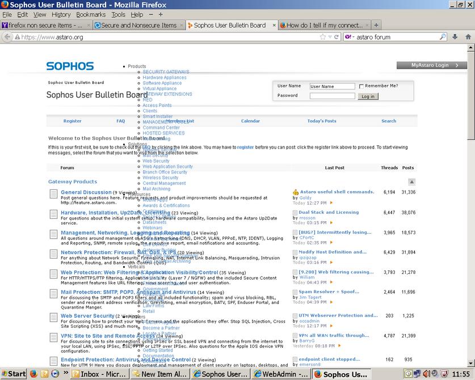
Task: Switch to the WebAdmin taskbar window
Action: tap(281, 374)
